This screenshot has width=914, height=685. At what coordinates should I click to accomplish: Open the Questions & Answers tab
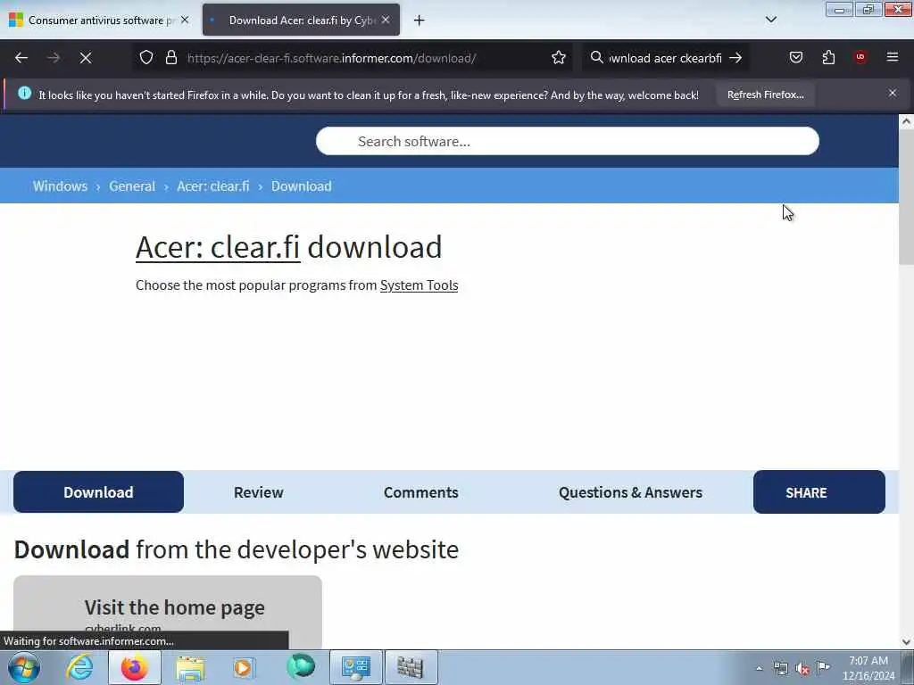630,492
